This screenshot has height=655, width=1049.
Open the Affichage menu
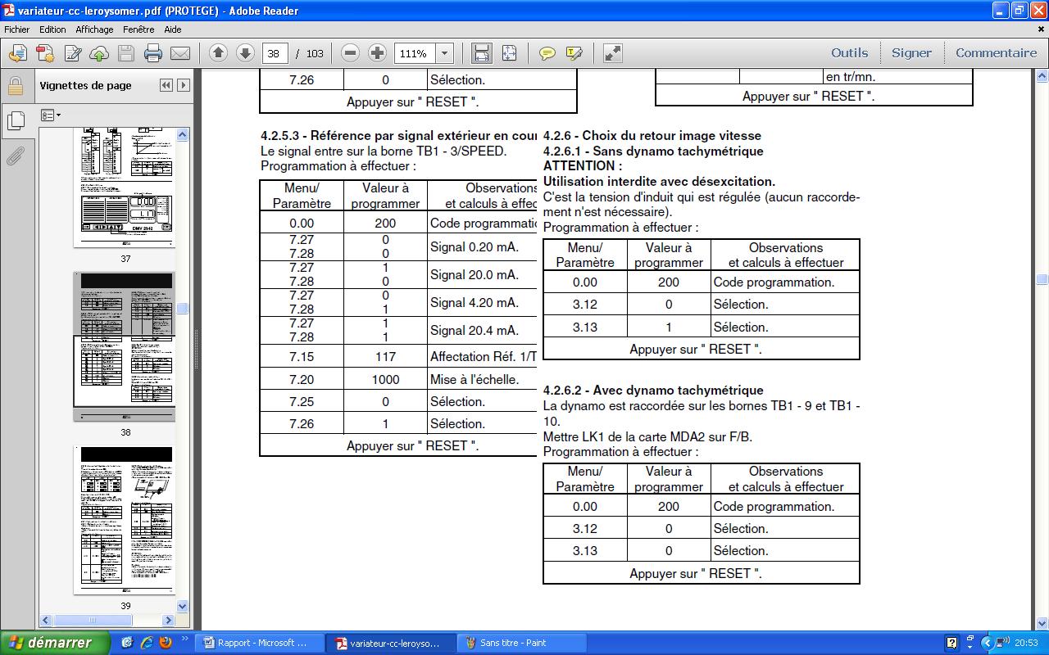pos(94,29)
